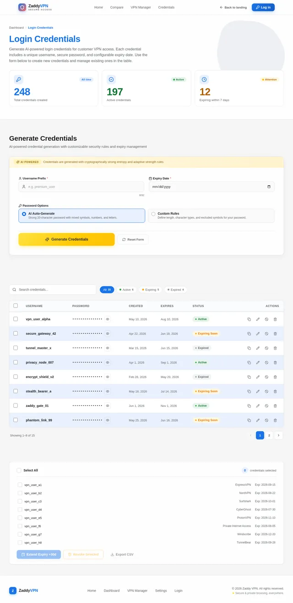Edit the phantom_link_99 credential
Viewport: 293px width, 603px height.
258,420
